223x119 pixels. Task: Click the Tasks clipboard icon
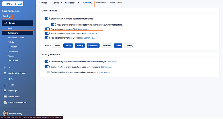point(5,85)
